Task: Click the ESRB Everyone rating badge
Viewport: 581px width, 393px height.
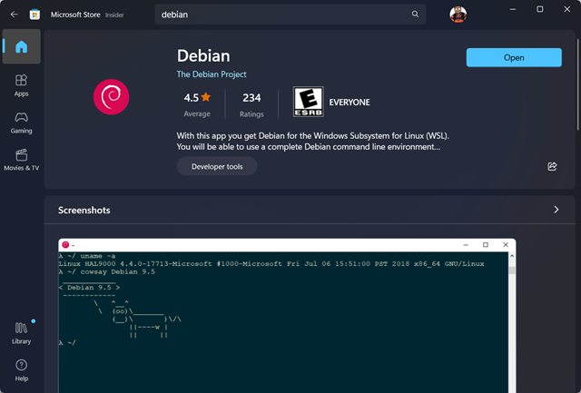Action: coord(309,102)
